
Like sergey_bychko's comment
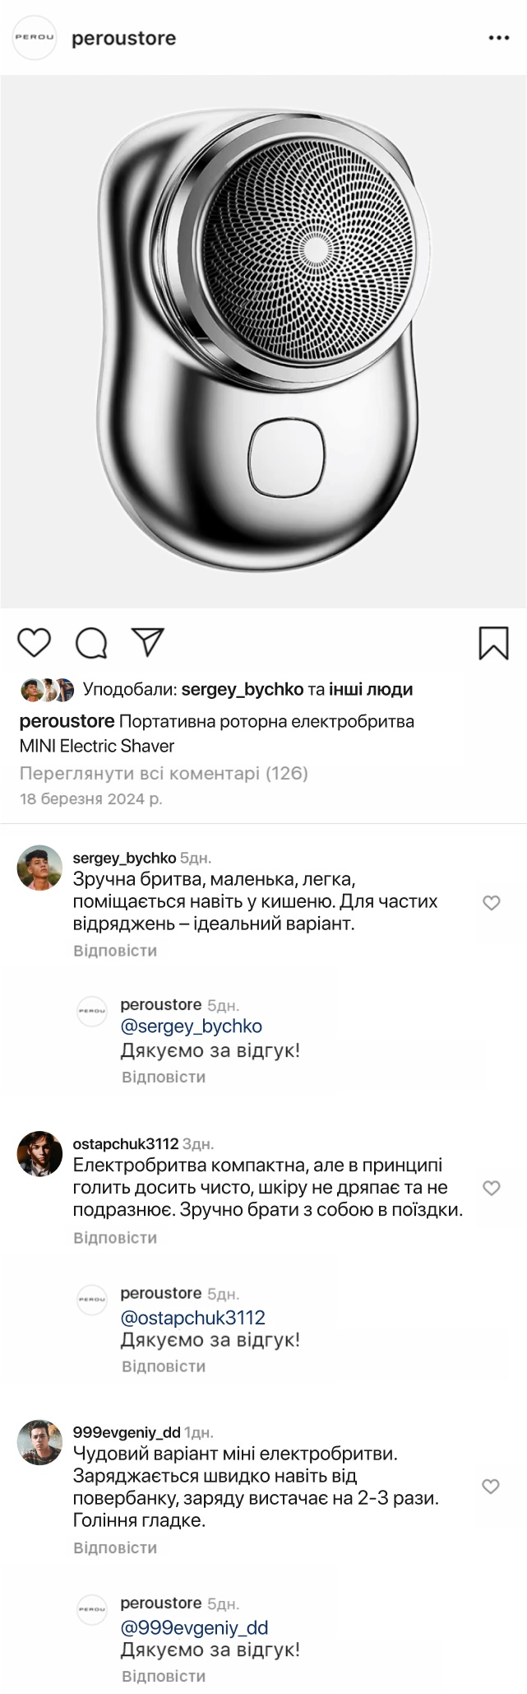492,903
